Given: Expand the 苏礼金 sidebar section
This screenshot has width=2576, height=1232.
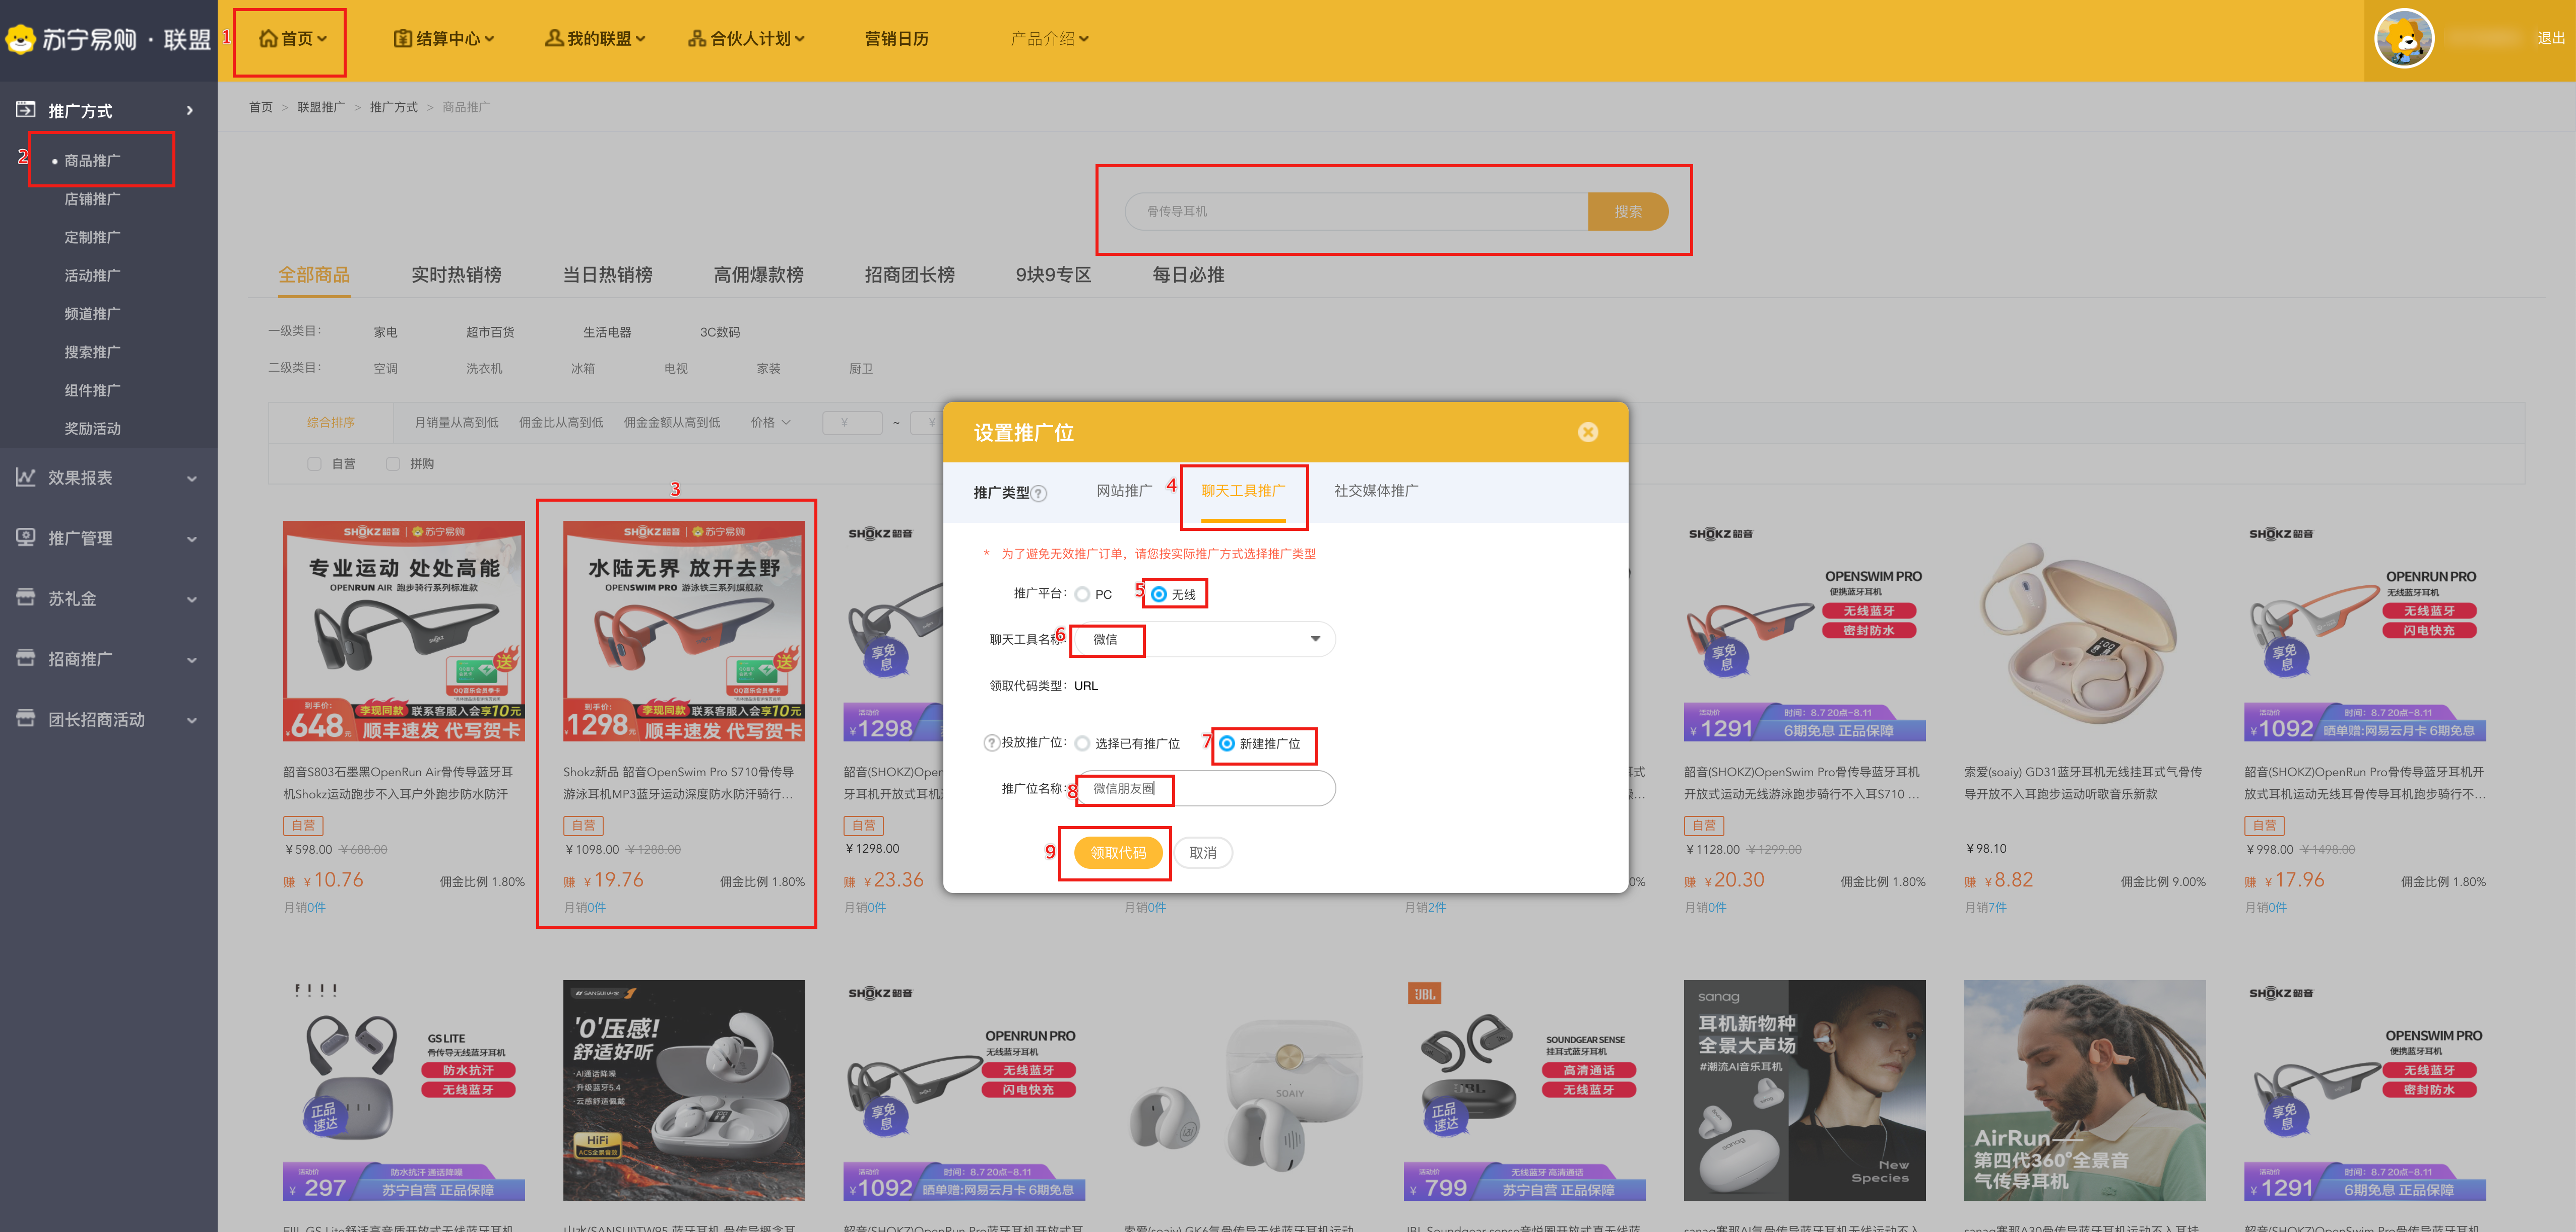Looking at the screenshot, I should tap(192, 599).
